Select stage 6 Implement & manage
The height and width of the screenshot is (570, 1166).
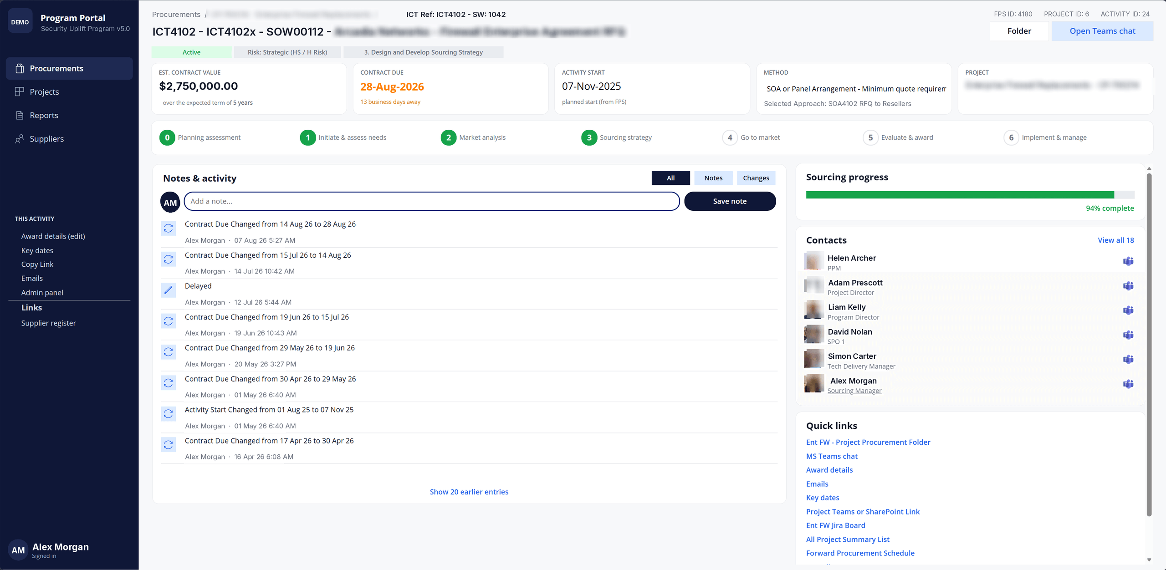(x=1045, y=137)
